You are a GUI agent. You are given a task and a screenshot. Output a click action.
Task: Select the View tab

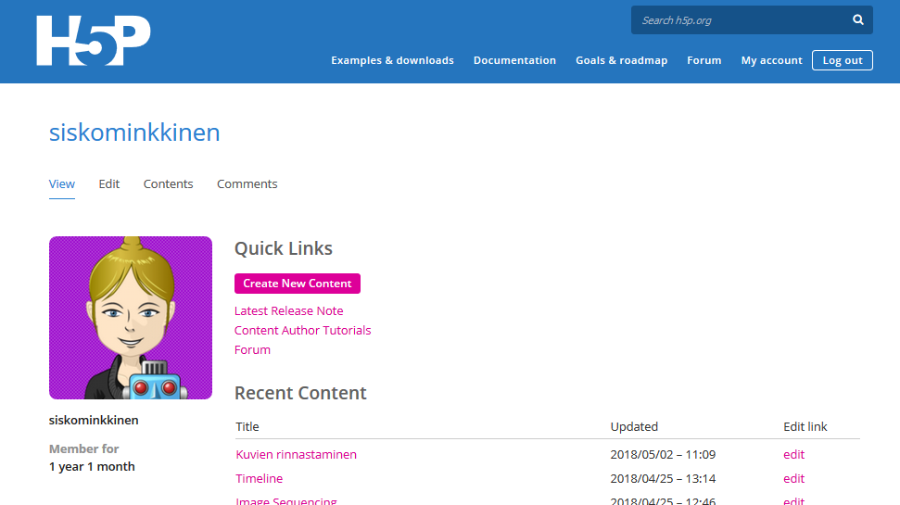(62, 183)
